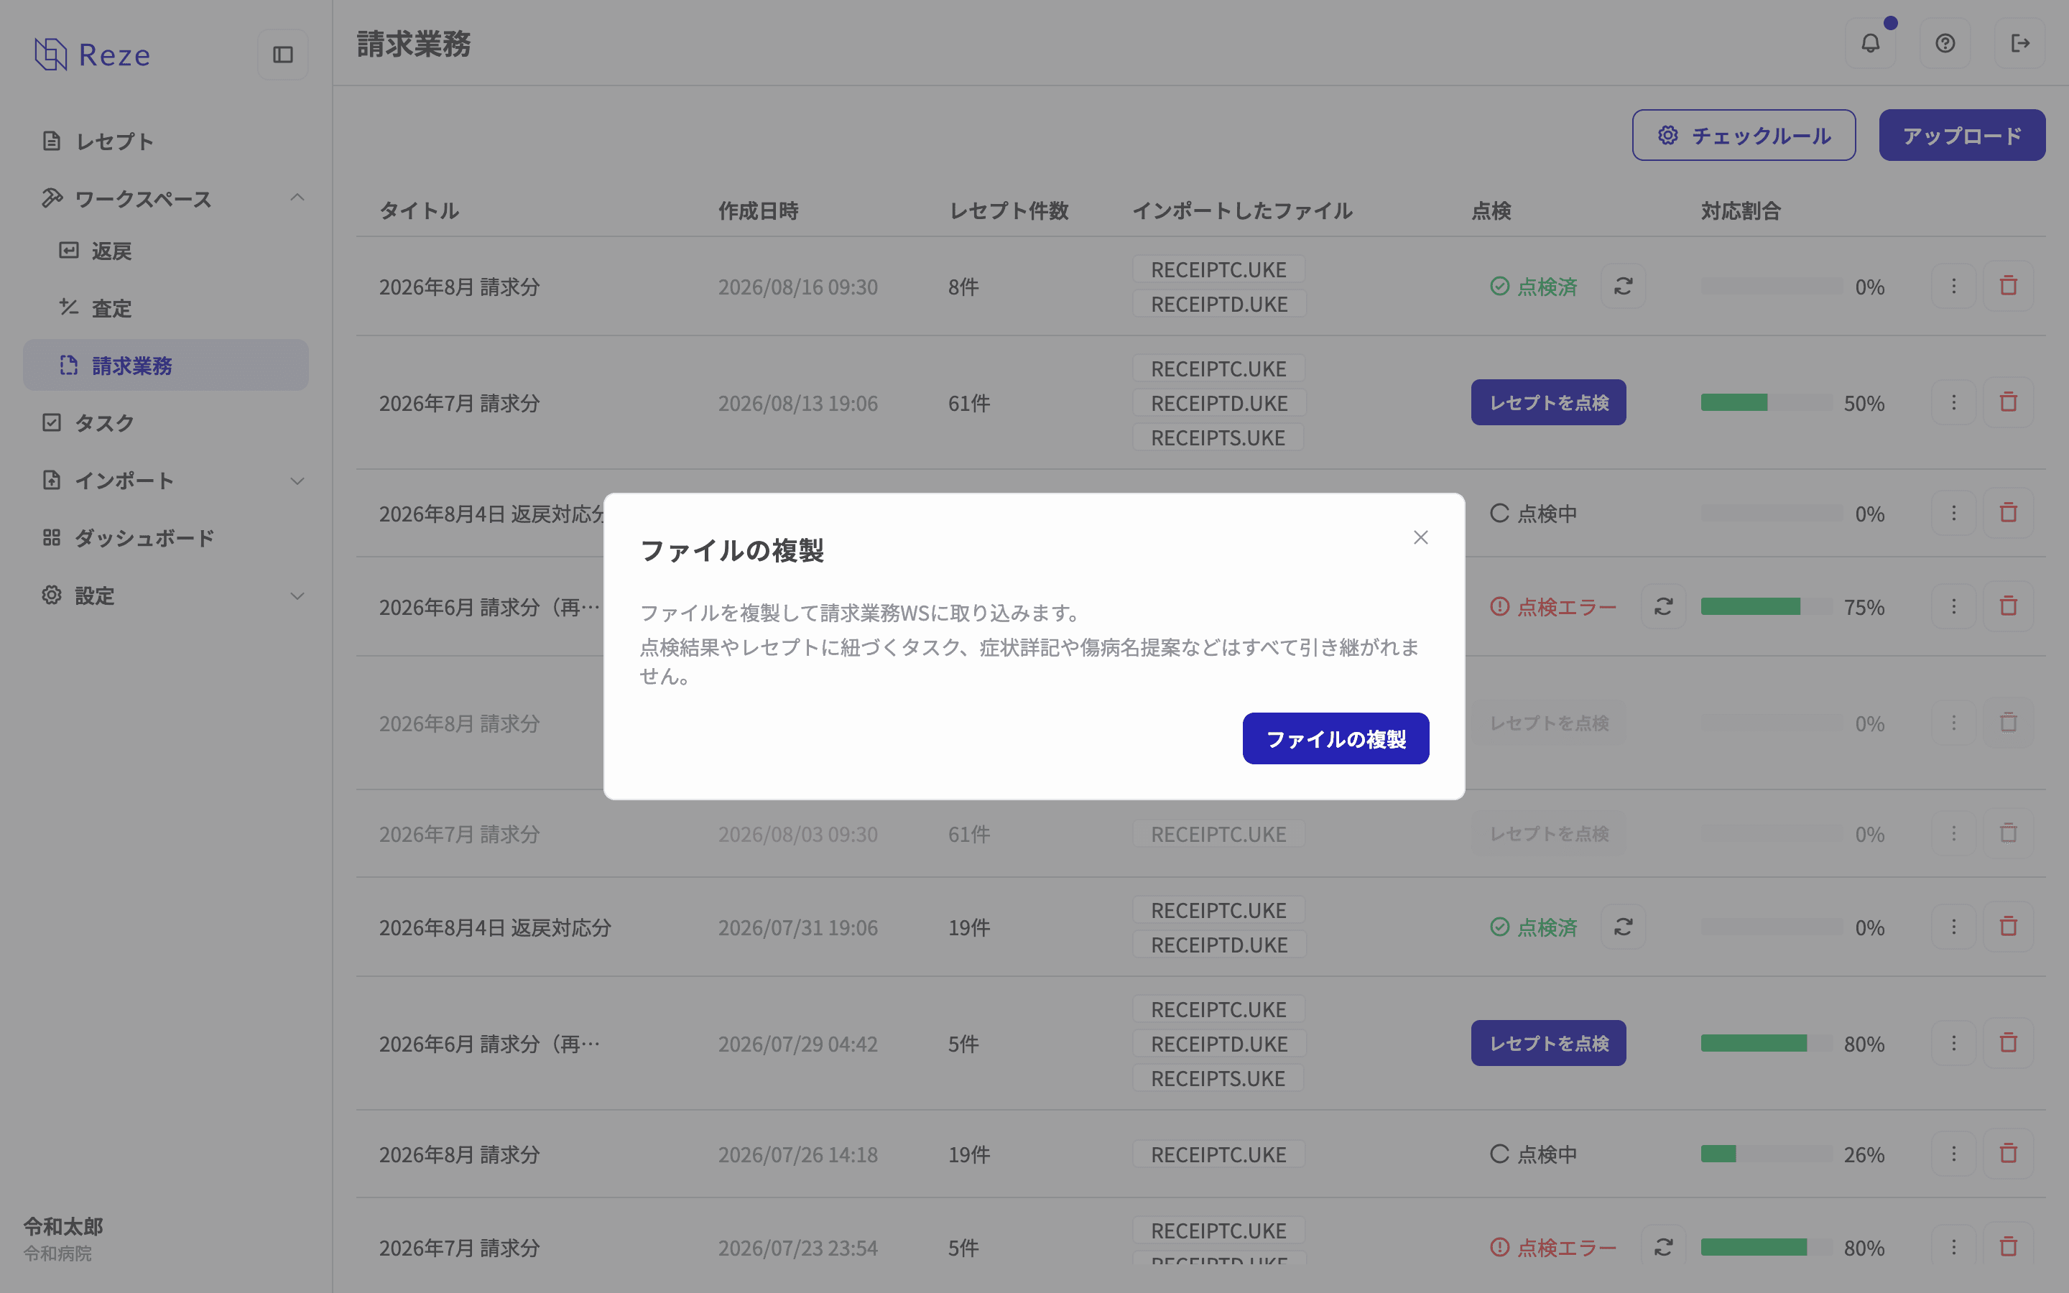Re-run check icon for 08/16 09:30 row
This screenshot has width=2069, height=1293.
1623,286
